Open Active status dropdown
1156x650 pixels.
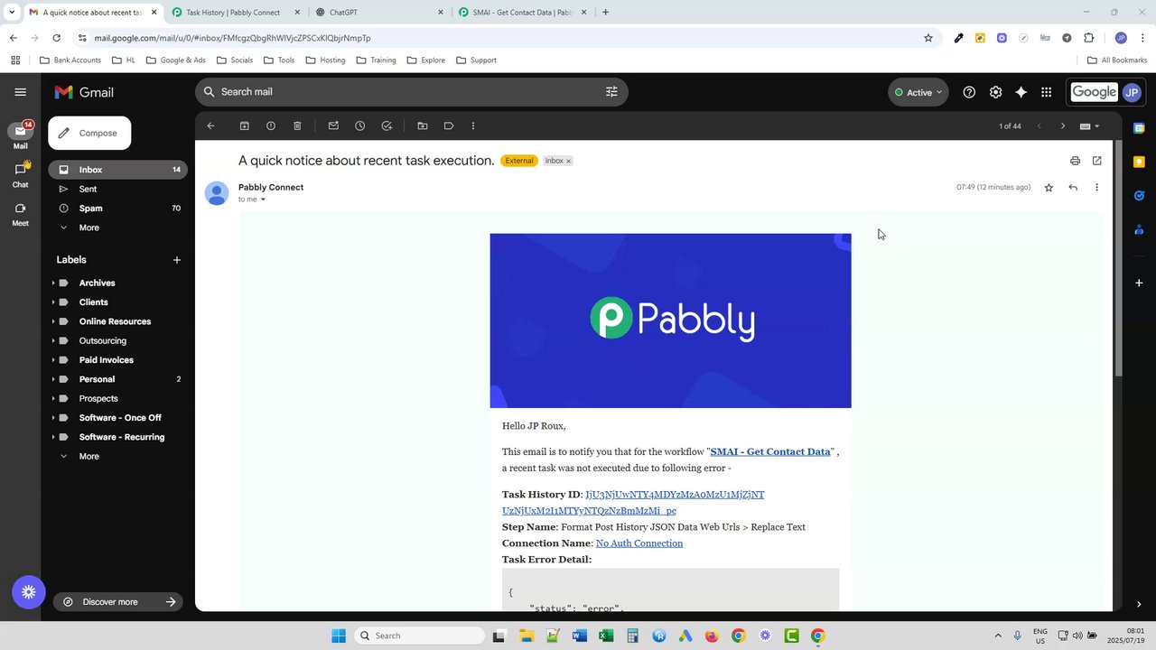click(918, 92)
